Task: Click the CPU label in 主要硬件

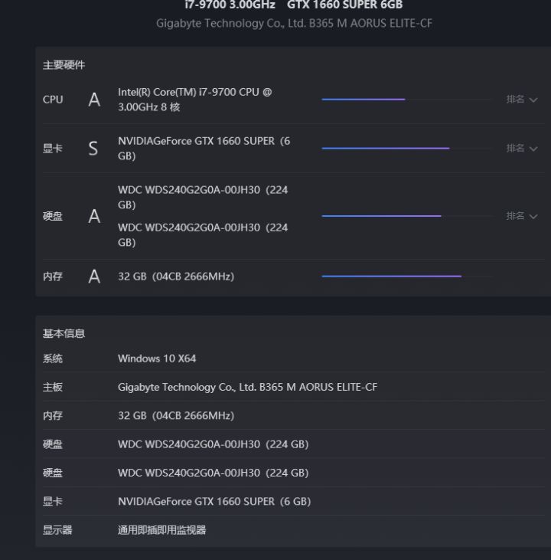Action: point(53,100)
